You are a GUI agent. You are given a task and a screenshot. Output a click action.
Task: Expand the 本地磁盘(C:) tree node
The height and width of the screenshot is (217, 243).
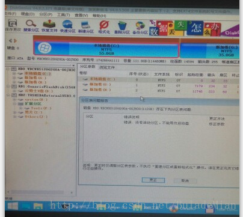[x=14, y=73]
